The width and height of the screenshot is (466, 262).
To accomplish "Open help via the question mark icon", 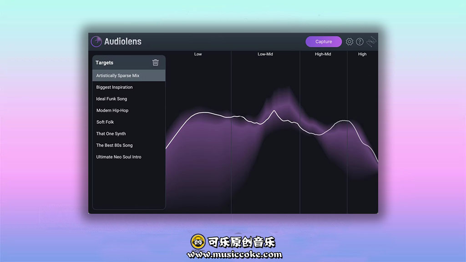I will point(360,41).
